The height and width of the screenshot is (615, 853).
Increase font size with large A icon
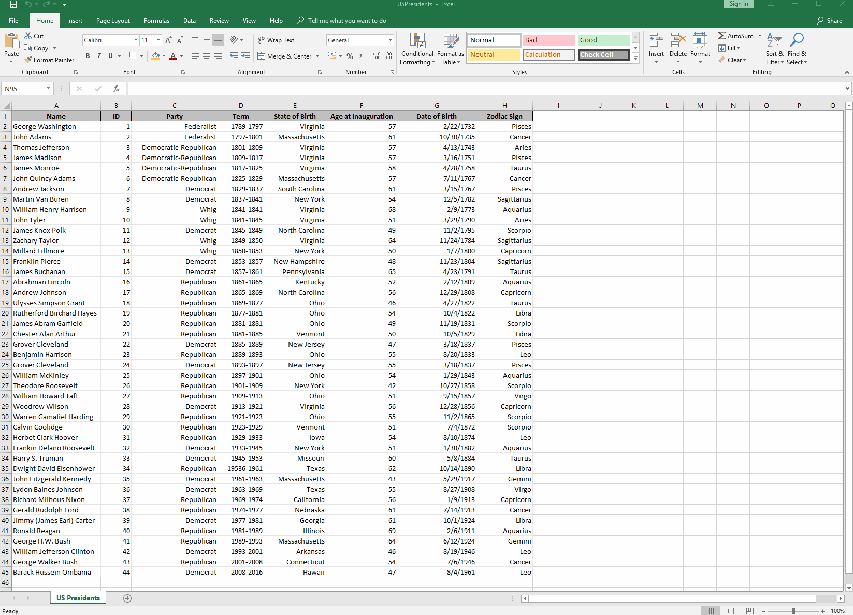[x=168, y=40]
